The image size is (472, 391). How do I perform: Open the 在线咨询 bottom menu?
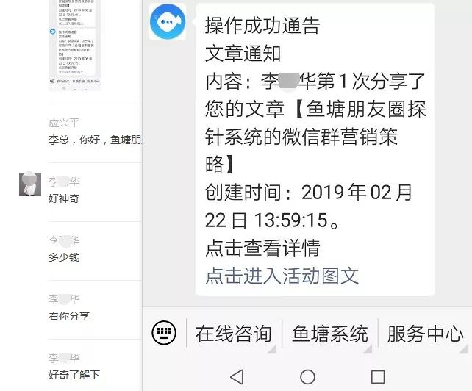(234, 333)
